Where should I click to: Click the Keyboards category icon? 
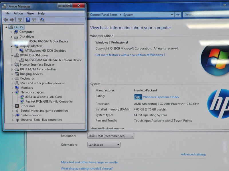(x=17, y=79)
